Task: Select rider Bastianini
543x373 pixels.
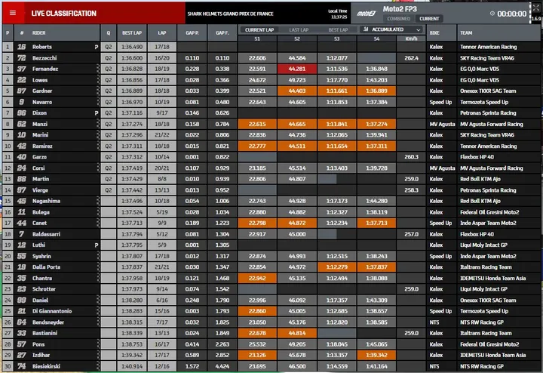Action: pos(44,333)
